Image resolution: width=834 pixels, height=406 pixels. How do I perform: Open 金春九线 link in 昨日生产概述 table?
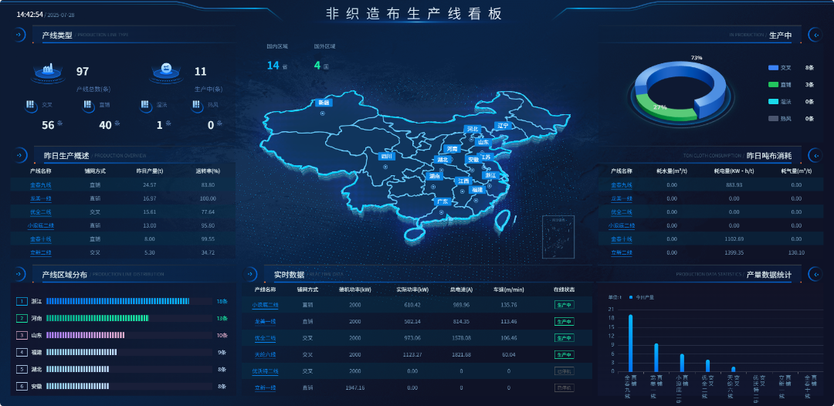[x=40, y=185]
